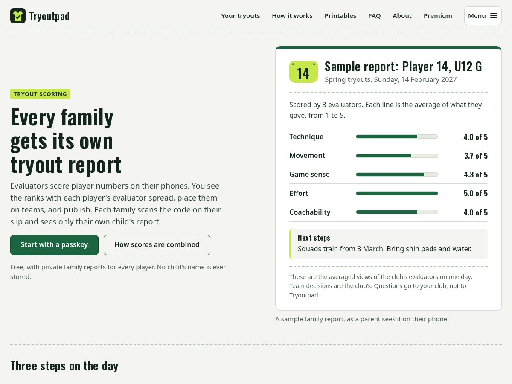Click the '3.7 of 5' value

(476, 156)
